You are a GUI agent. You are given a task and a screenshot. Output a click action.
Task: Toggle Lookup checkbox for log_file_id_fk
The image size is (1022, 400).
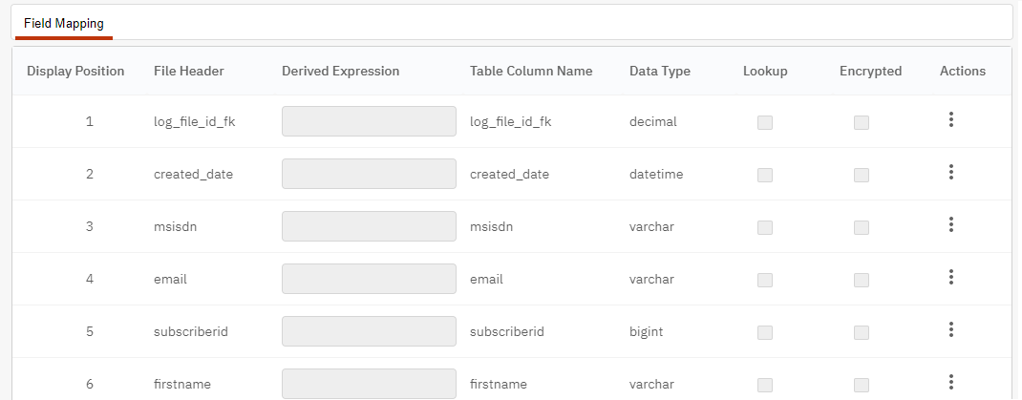765,122
